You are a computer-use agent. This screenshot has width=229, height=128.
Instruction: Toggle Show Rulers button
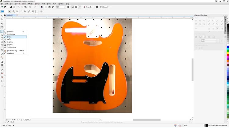73,7
